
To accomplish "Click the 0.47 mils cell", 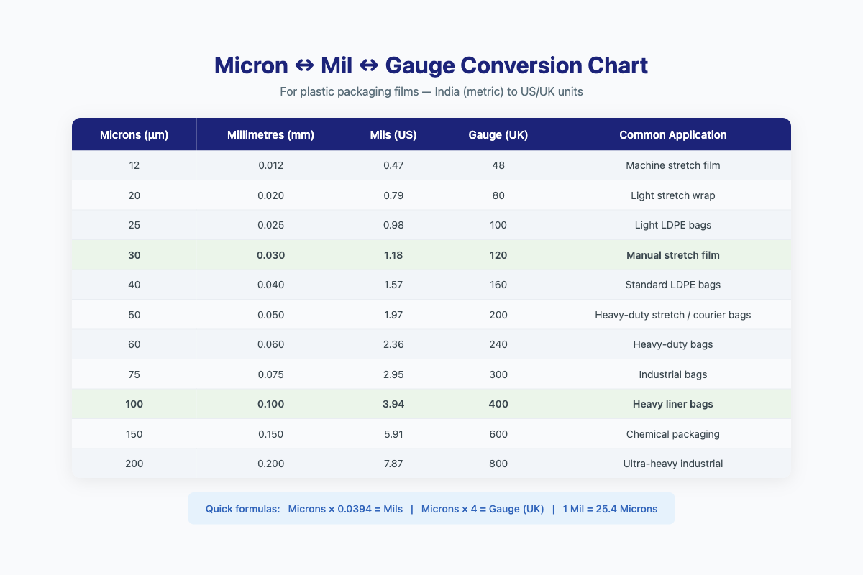I will pos(393,165).
